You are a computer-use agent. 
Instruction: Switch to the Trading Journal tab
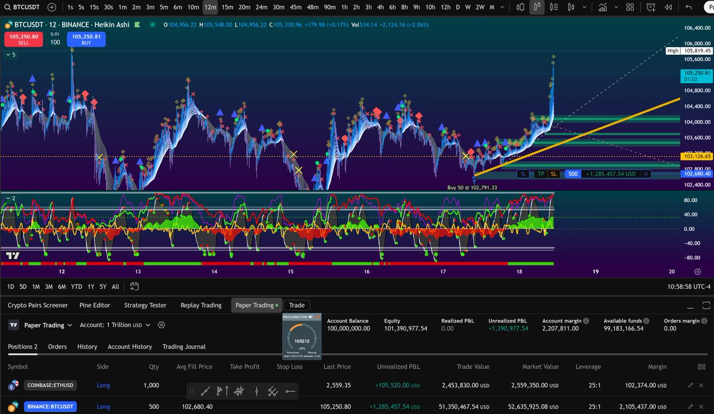[x=184, y=346]
